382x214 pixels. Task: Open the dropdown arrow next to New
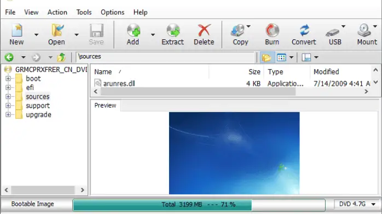tap(36, 35)
